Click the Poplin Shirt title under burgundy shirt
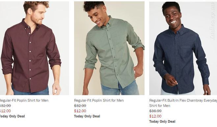Viewport: 217px width, 127px height. (24, 100)
